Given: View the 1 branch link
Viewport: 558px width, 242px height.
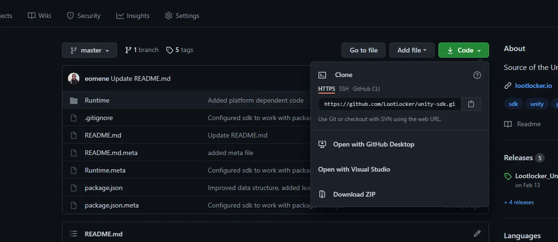Looking at the screenshot, I should [x=142, y=50].
